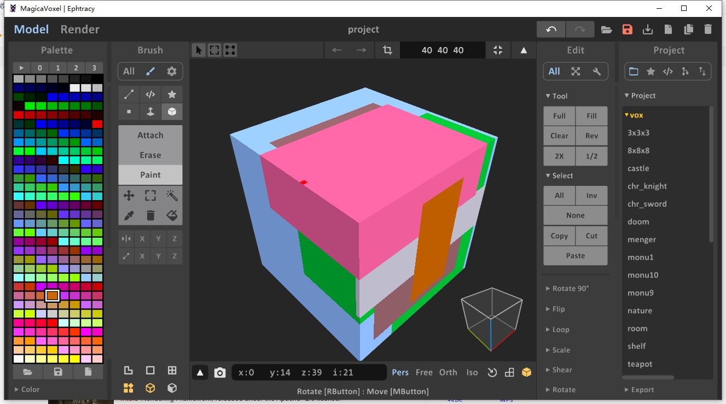Select the Line brush tool
This screenshot has width=726, height=404.
click(129, 94)
